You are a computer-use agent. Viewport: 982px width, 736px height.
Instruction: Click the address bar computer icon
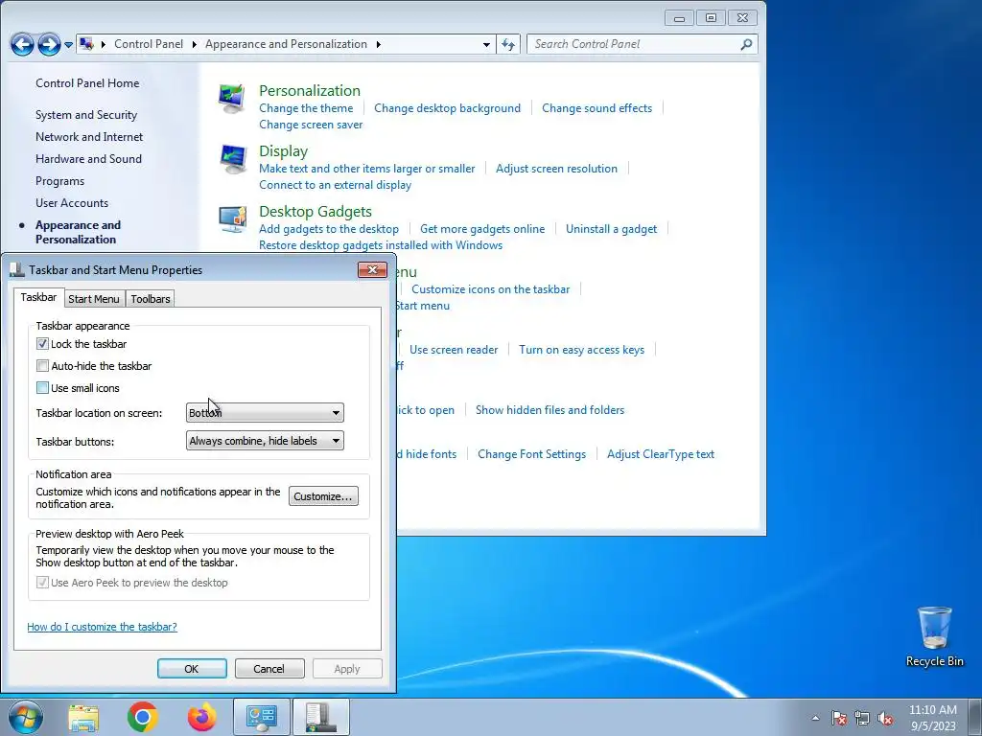click(86, 44)
